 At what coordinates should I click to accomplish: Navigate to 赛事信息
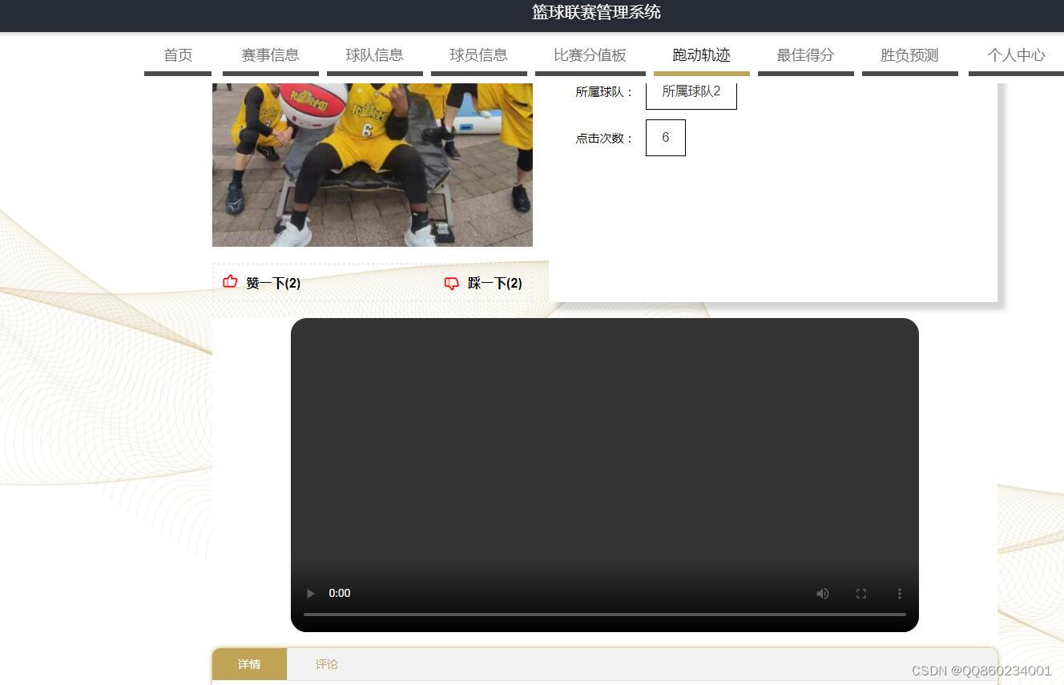(269, 54)
